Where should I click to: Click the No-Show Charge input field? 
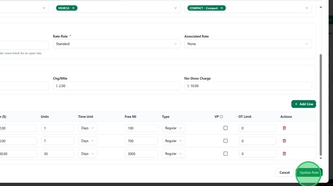(248, 86)
